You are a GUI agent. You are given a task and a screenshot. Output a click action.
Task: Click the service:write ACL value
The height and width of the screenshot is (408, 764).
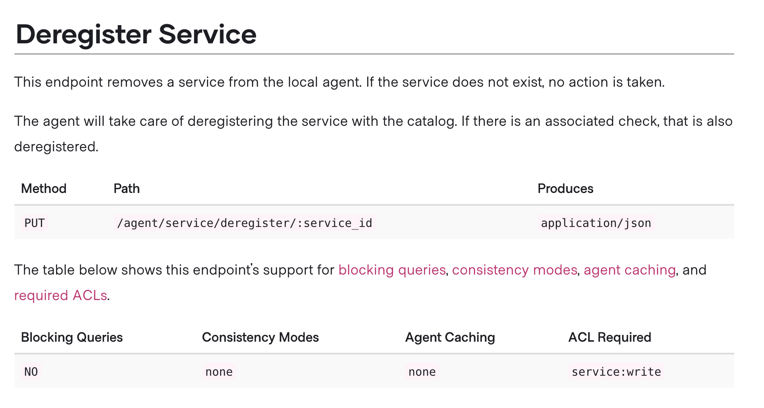pos(616,372)
